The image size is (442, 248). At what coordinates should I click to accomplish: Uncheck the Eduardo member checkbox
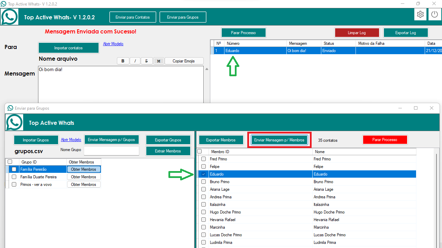tap(204, 174)
